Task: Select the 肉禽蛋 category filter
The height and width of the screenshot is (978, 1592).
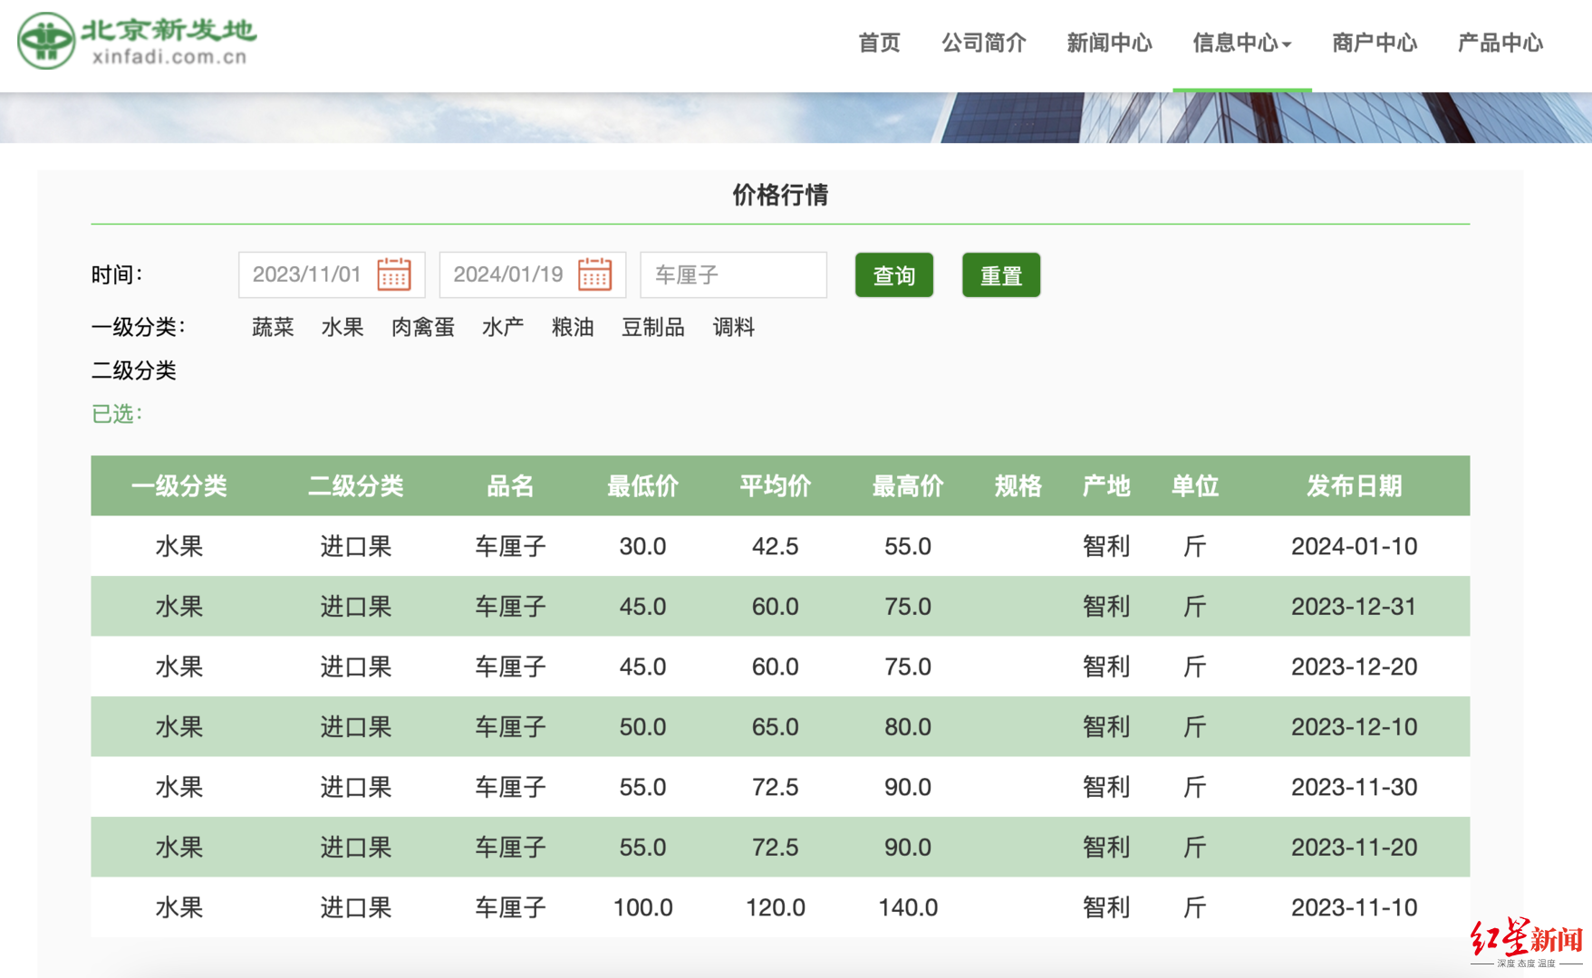Action: (421, 328)
